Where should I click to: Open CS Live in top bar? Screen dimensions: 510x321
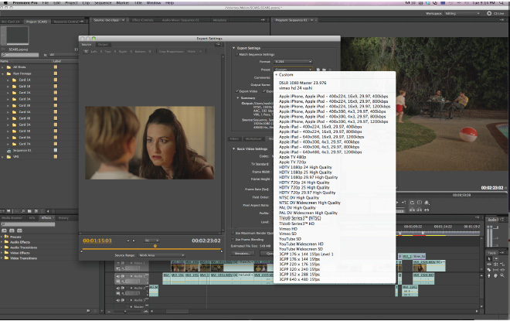[496, 13]
